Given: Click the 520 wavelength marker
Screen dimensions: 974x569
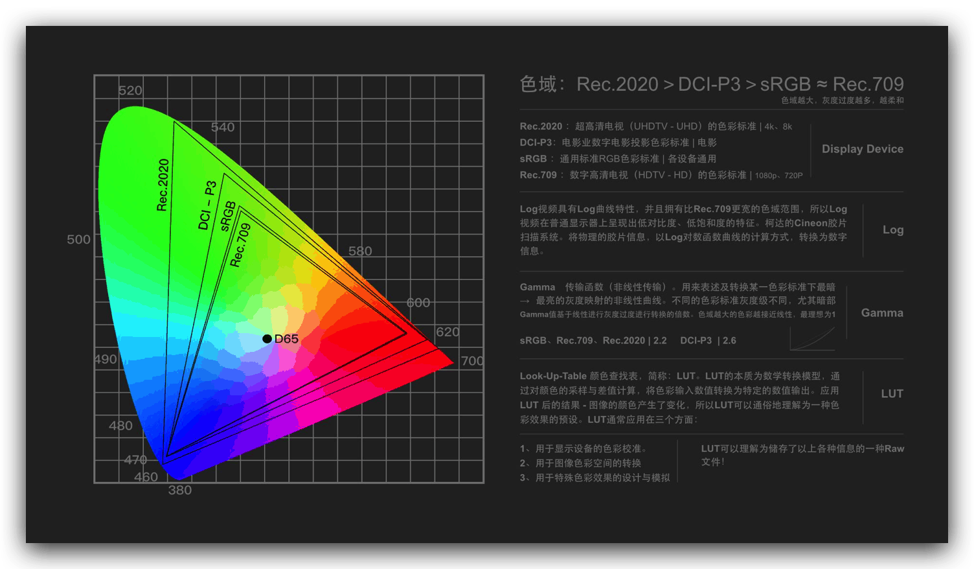Looking at the screenshot, I should pyautogui.click(x=130, y=91).
